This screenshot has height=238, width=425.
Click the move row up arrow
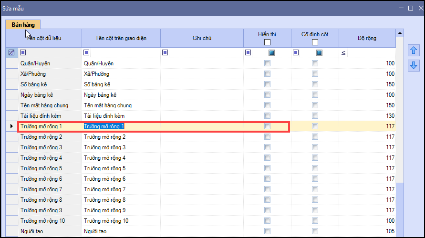414,51
